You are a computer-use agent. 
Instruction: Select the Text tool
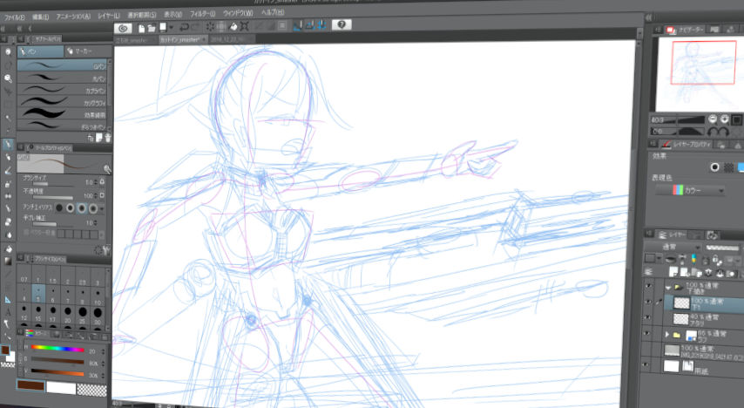pyautogui.click(x=8, y=310)
